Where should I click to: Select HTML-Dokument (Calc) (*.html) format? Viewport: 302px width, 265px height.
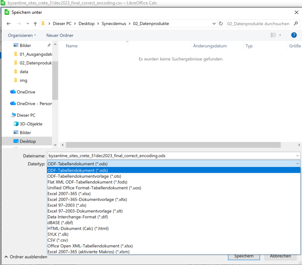[x=174, y=228]
